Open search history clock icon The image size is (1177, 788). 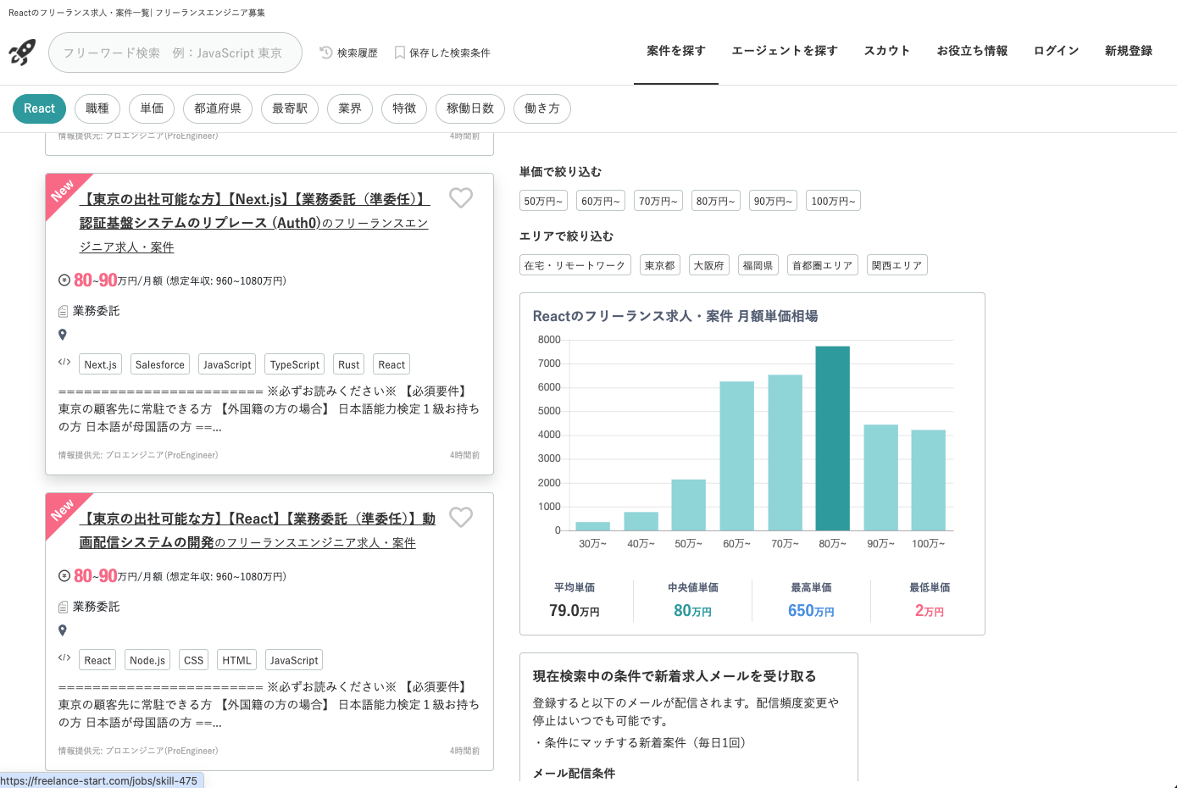326,53
